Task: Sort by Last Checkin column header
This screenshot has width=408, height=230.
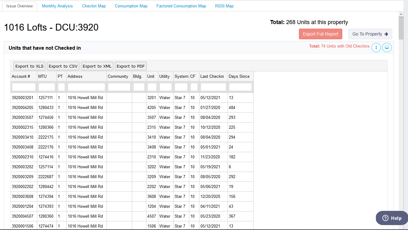Action: (212, 76)
